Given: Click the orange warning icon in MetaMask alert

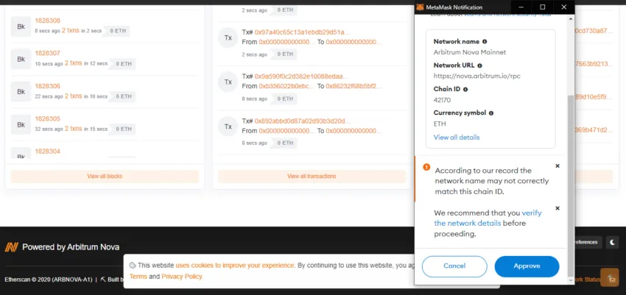Looking at the screenshot, I should (426, 167).
